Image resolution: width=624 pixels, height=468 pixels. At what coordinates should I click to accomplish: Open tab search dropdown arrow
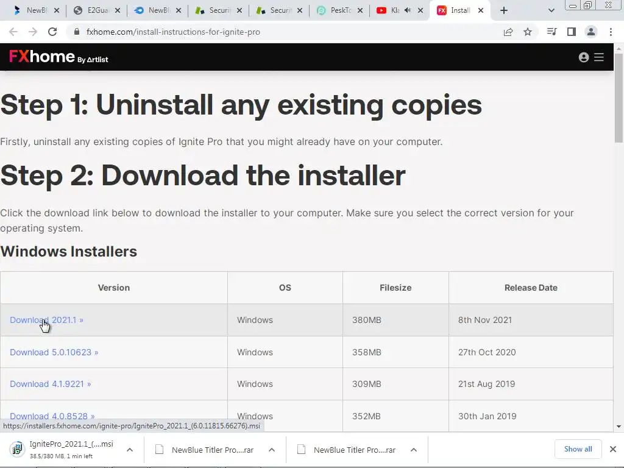(551, 10)
